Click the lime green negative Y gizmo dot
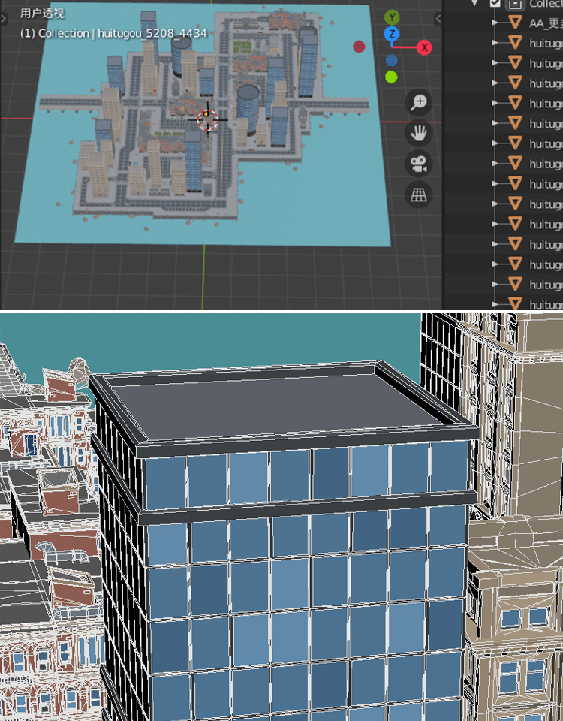 tap(391, 77)
